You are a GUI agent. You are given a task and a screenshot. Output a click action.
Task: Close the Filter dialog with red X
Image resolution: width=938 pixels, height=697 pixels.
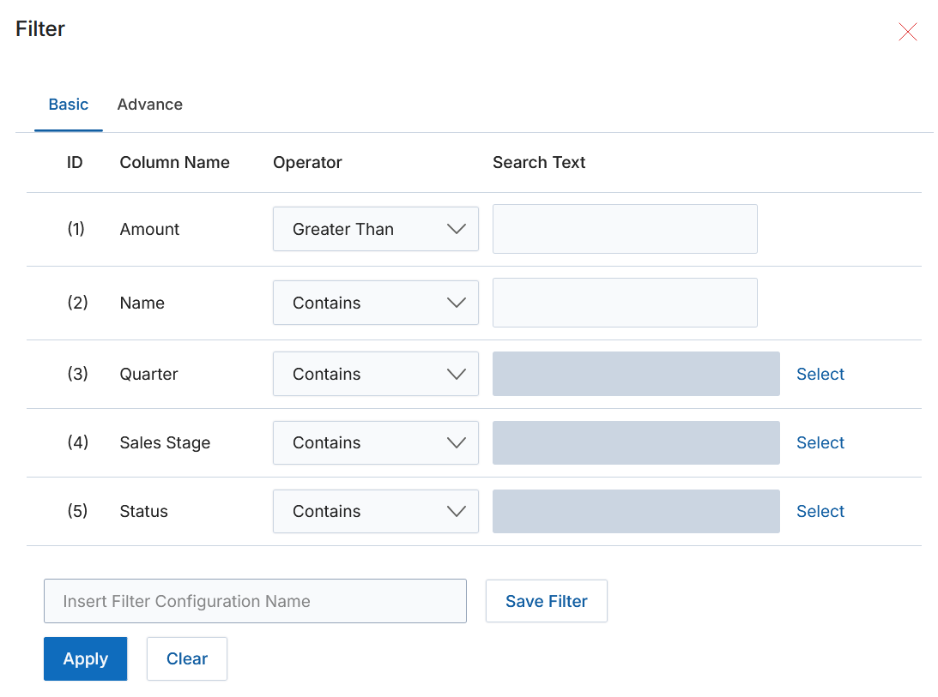tap(907, 32)
